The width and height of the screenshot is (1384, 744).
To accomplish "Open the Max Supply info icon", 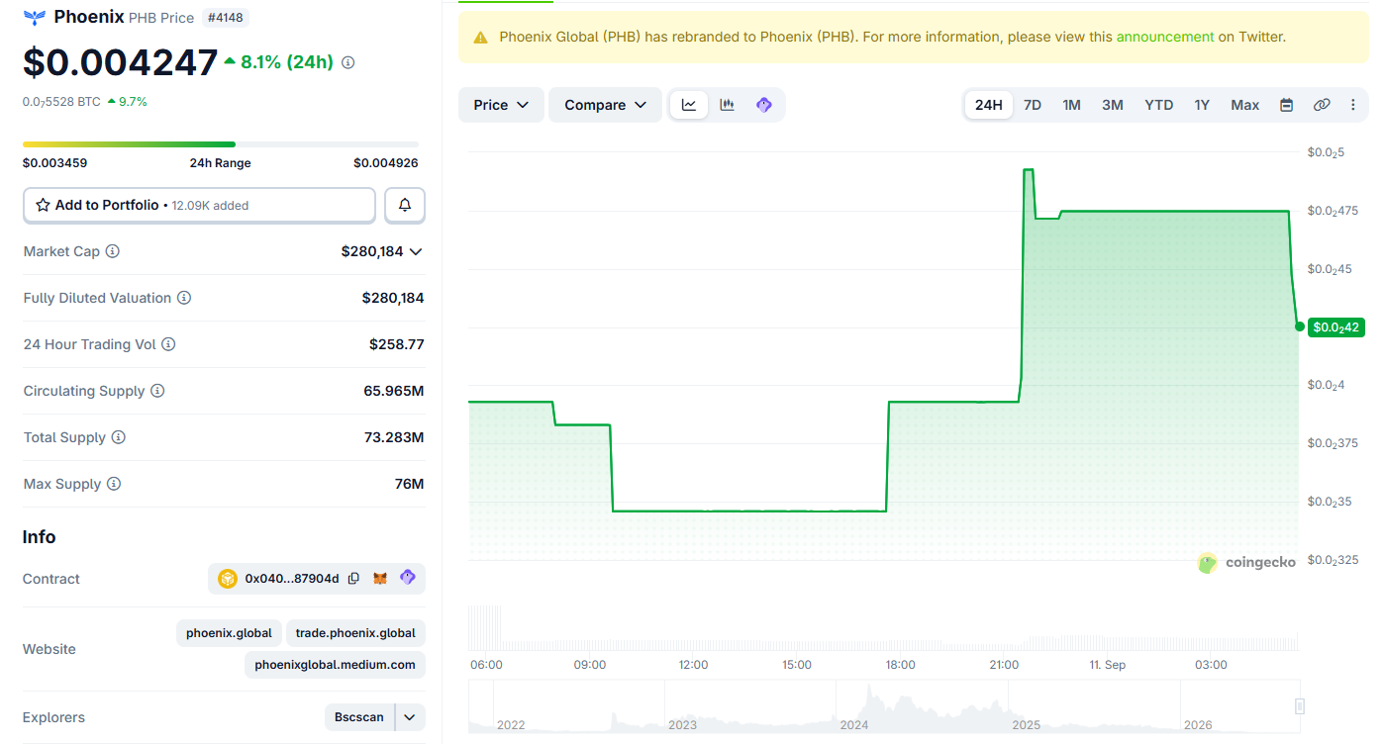I will pyautogui.click(x=114, y=484).
